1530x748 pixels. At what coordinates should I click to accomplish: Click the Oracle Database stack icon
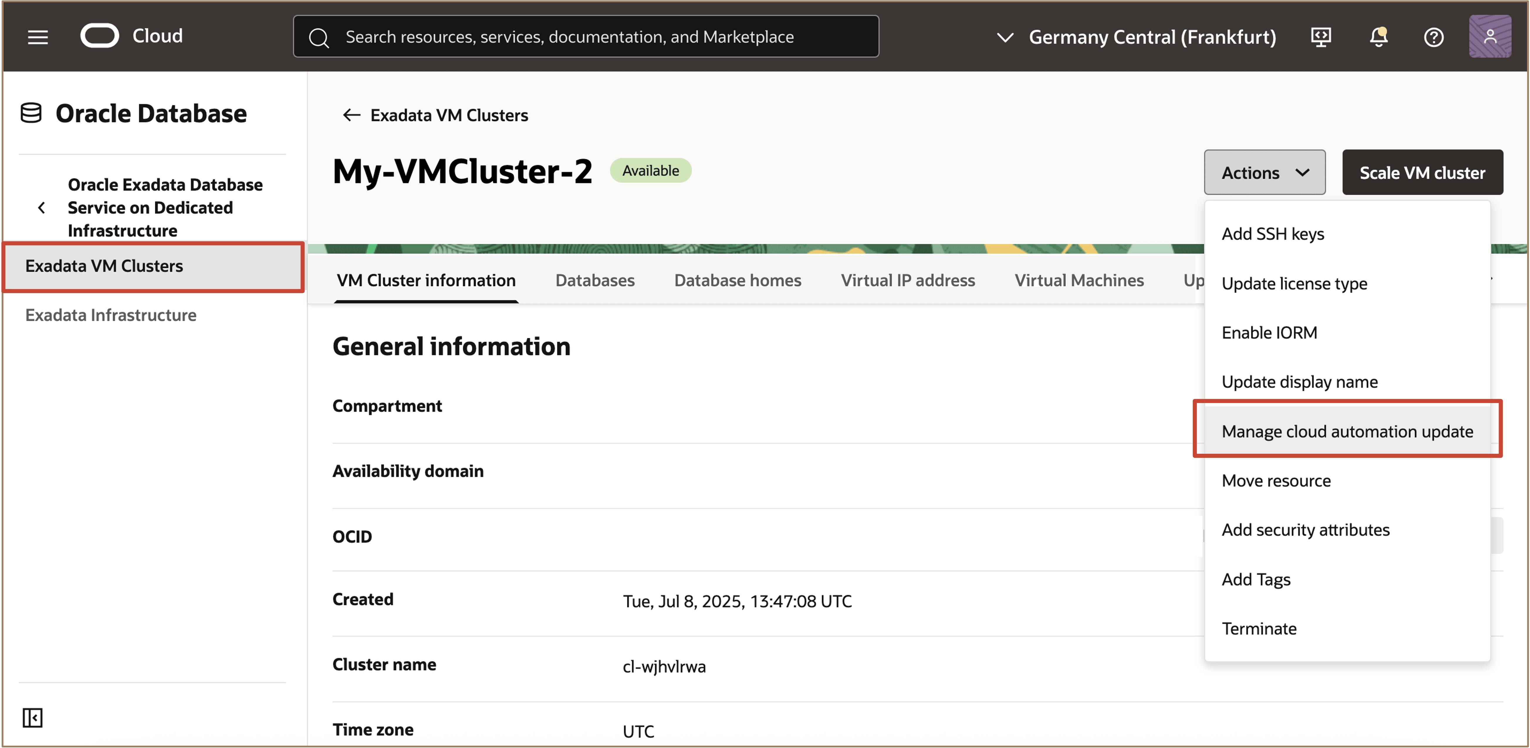31,113
